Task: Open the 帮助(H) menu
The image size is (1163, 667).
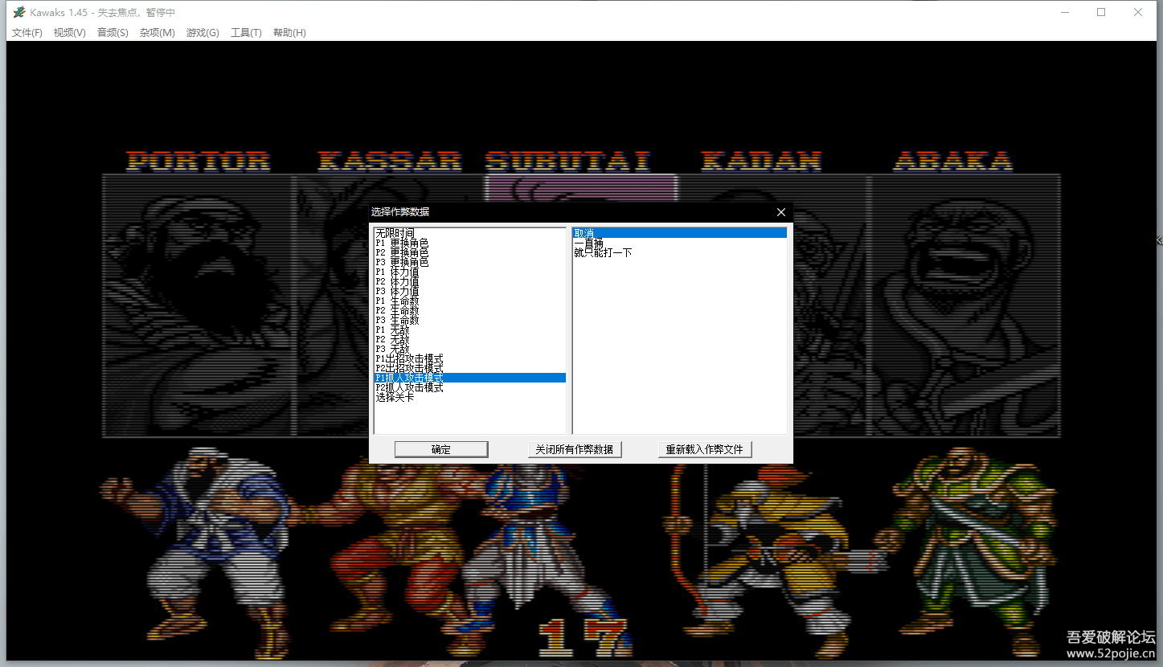Action: click(x=289, y=33)
